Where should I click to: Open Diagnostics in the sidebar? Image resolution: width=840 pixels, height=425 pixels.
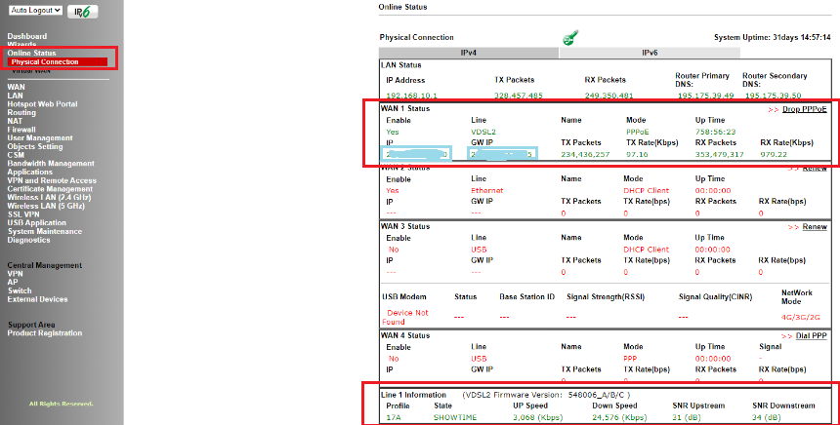pyautogui.click(x=28, y=240)
